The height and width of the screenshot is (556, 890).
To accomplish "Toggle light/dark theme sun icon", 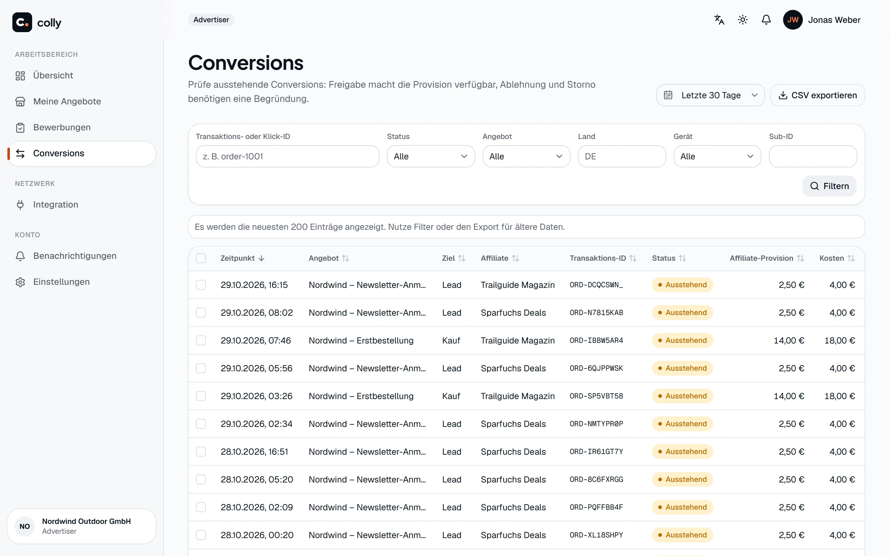I will tap(743, 20).
